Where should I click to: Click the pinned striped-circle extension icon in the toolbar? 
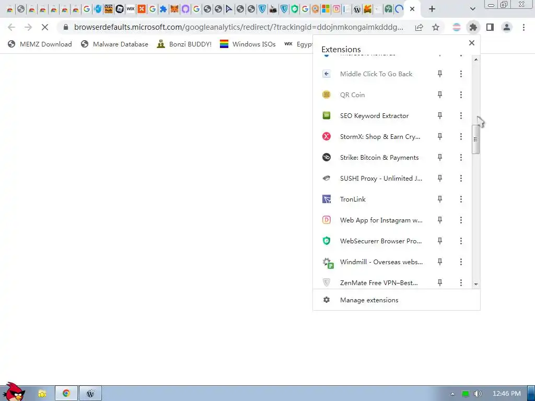(x=457, y=27)
